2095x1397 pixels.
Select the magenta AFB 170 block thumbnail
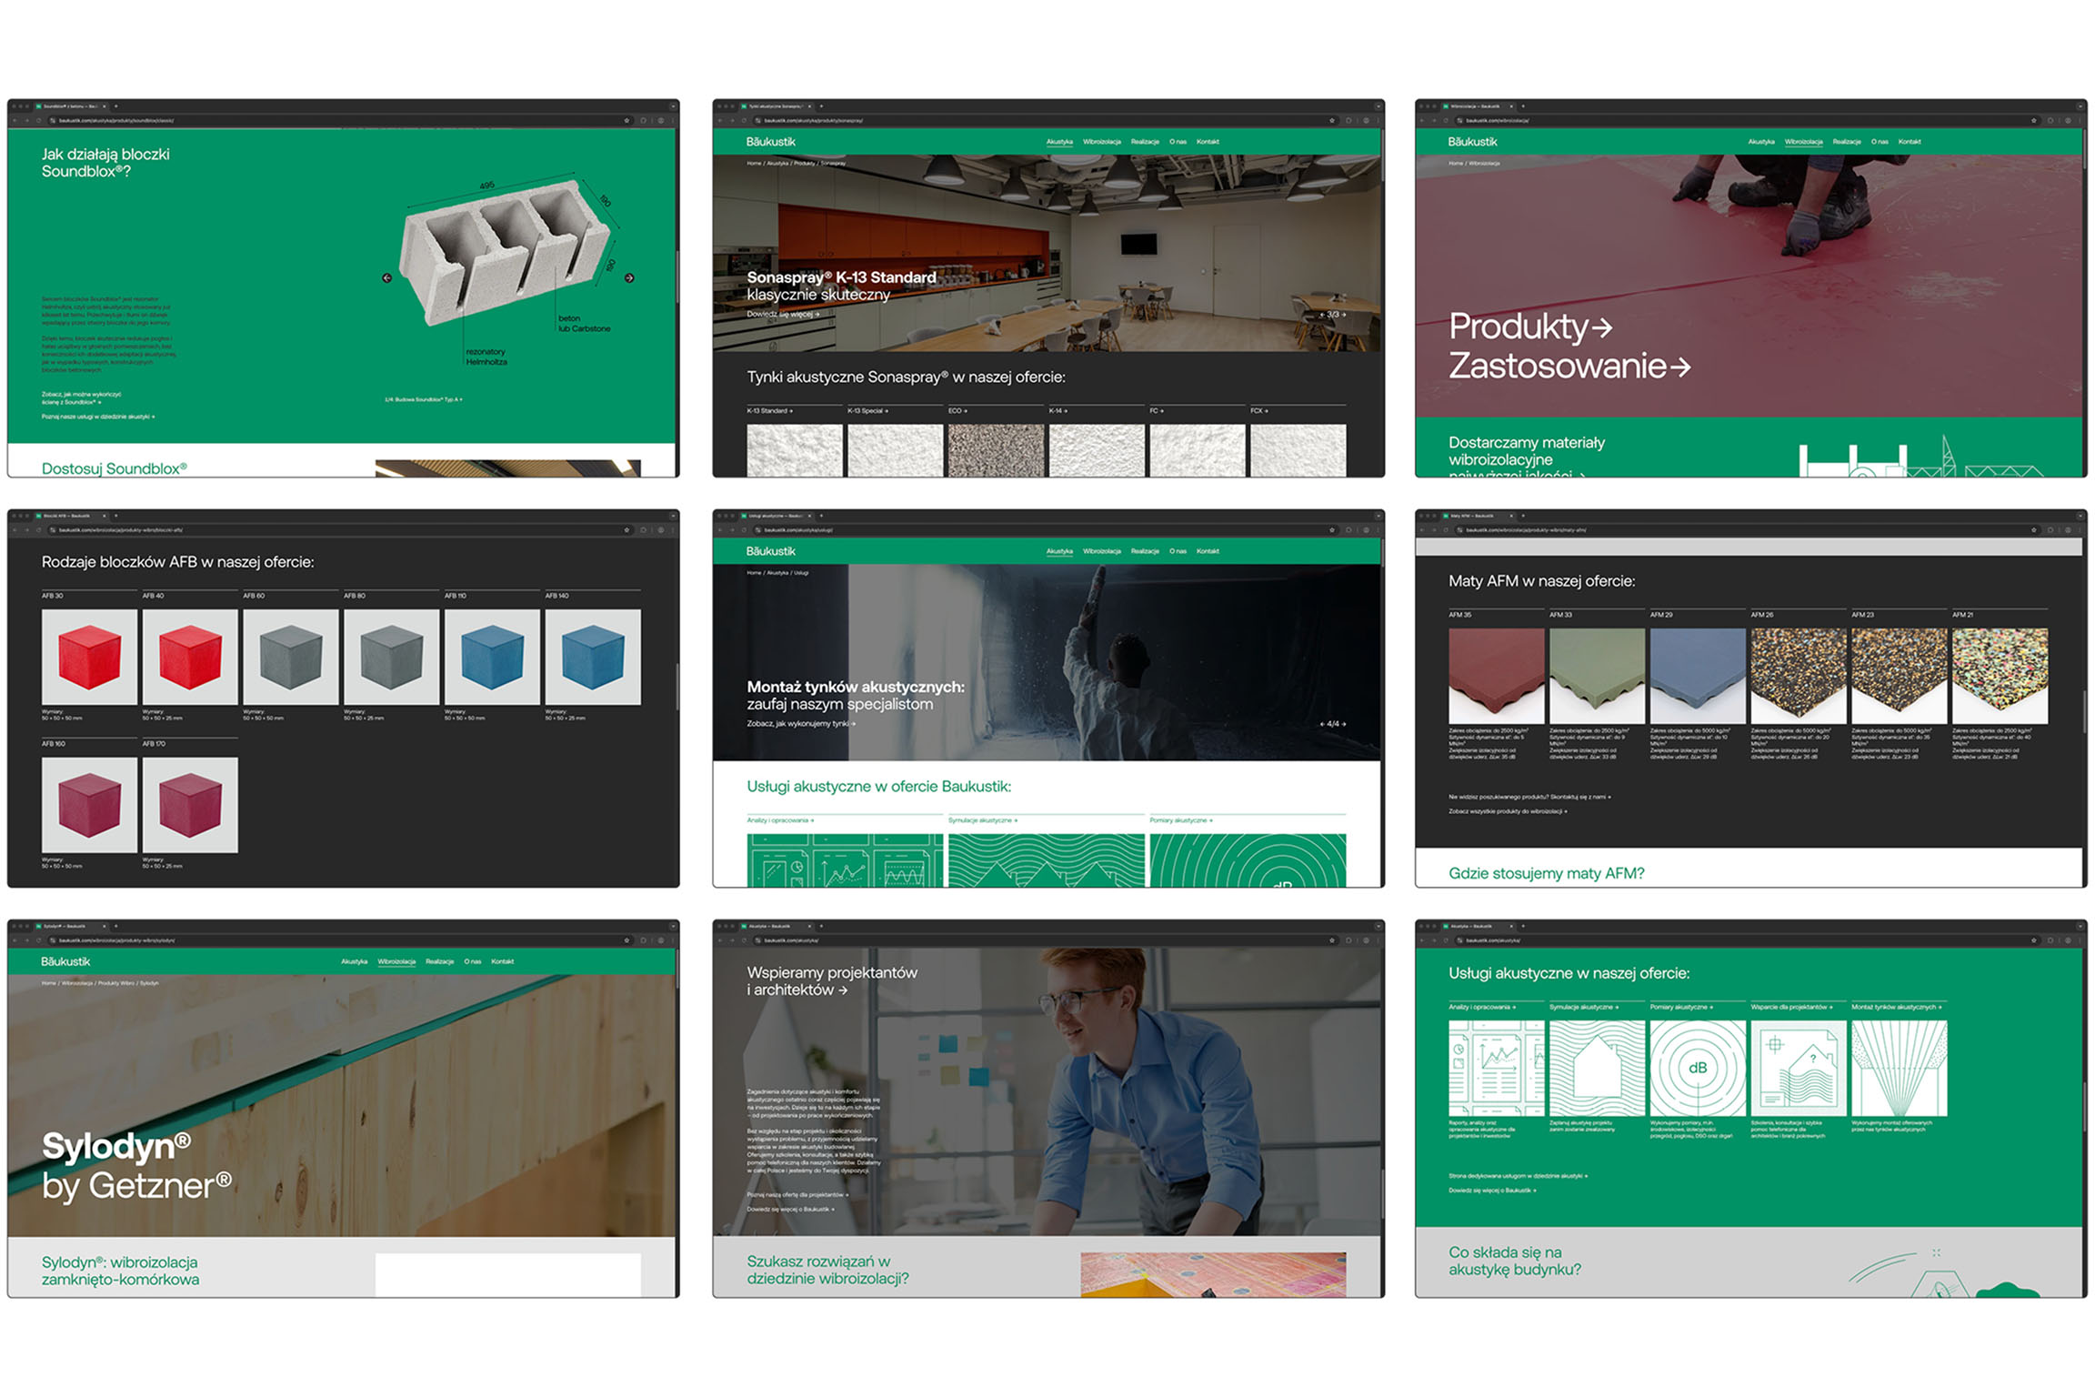[x=190, y=806]
